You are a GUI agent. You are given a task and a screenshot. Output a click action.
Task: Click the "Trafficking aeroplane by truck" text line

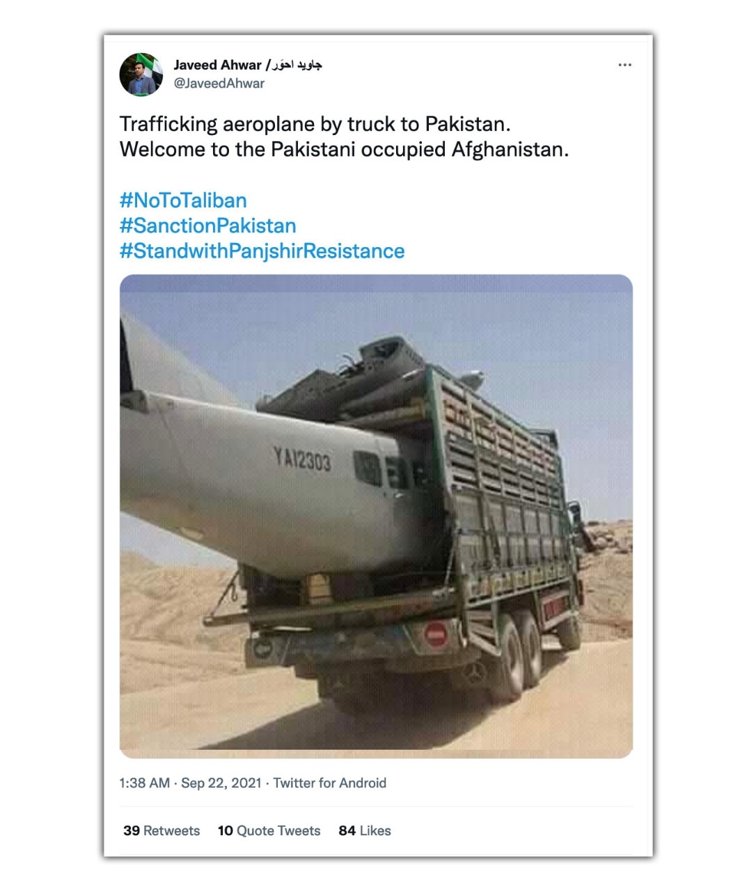point(315,124)
